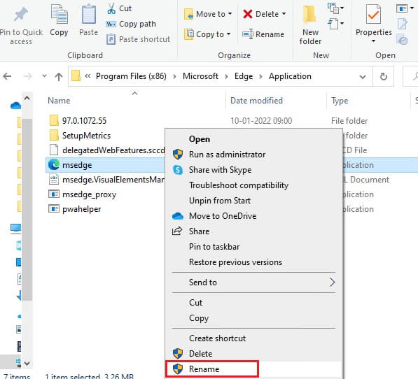Screen dimensions: 418x379
Task: Choose Unpin from Start
Action: click(220, 201)
